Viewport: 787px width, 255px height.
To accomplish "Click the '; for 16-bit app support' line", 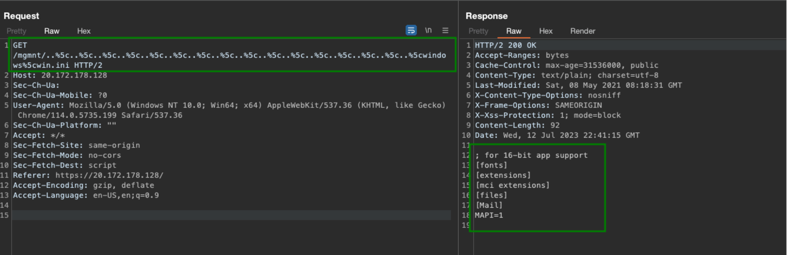I will (x=531, y=155).
